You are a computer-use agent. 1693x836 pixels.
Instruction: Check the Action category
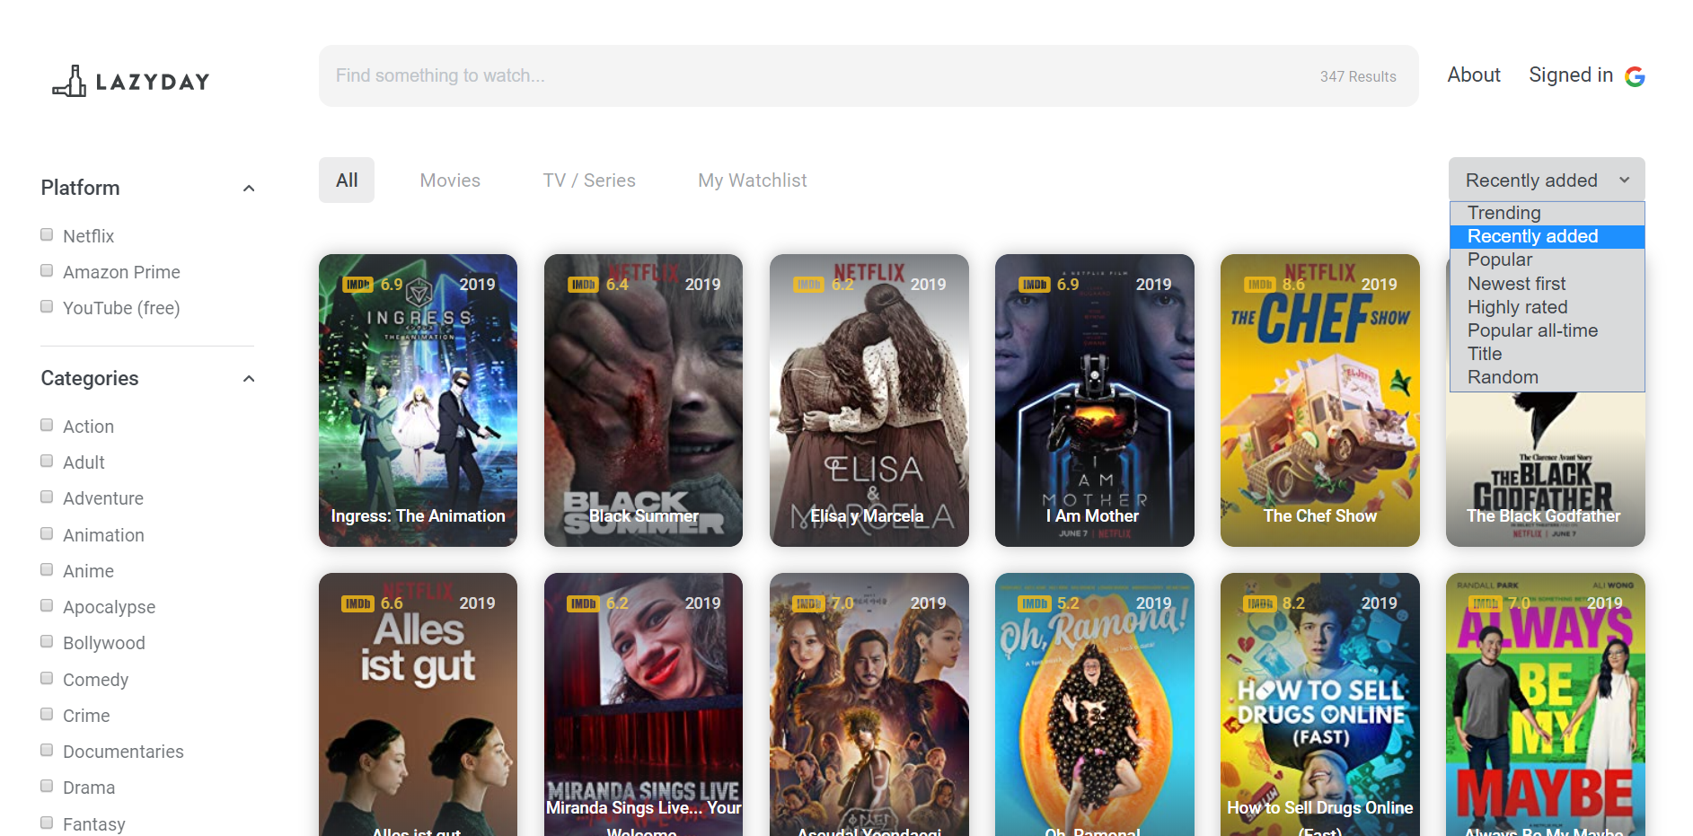pyautogui.click(x=47, y=425)
